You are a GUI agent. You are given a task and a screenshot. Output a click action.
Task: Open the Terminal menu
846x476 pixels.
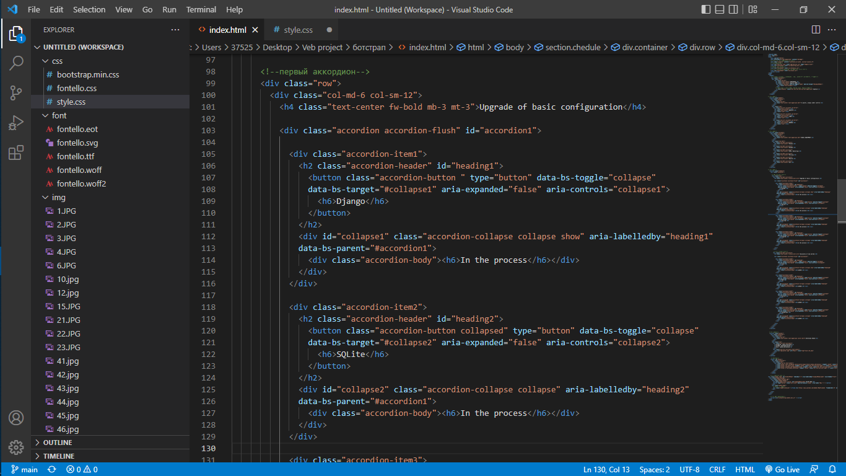click(x=201, y=9)
